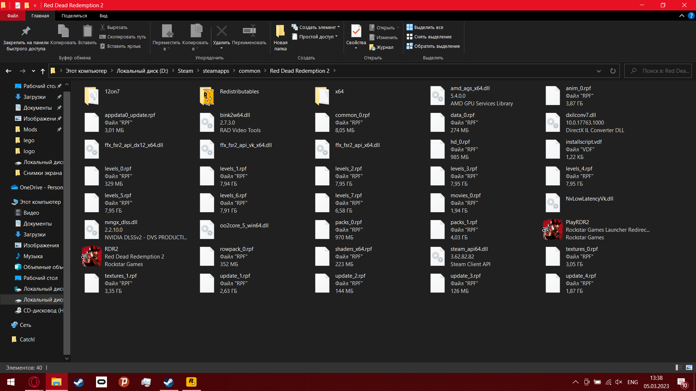Click Paste shortcut (Вставить ярлык)
This screenshot has width=696, height=391.
pyautogui.click(x=120, y=46)
